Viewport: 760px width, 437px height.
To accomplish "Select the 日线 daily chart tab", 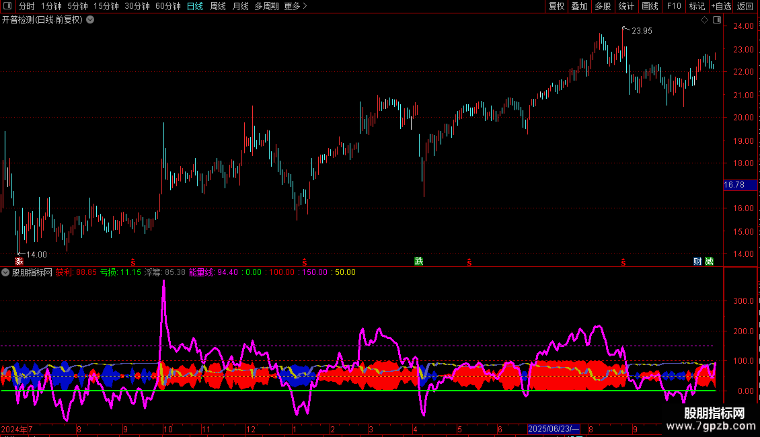I will 195,6.
